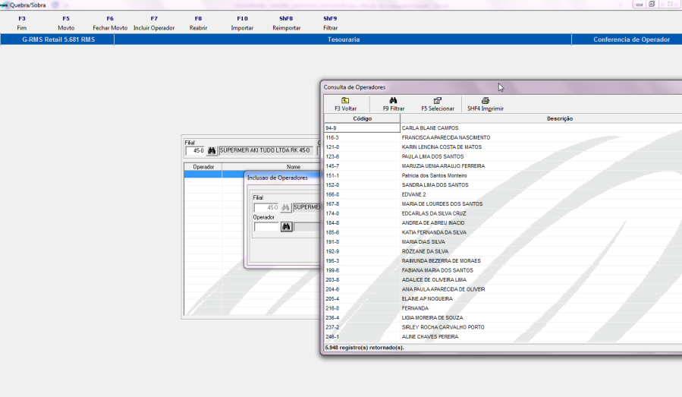Choose ShF8 Reimportar command
The image size is (682, 397).
(286, 23)
